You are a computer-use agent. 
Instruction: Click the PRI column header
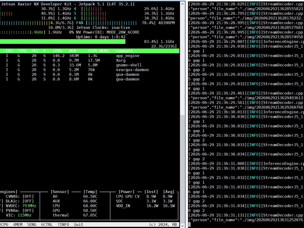pos(35,51)
